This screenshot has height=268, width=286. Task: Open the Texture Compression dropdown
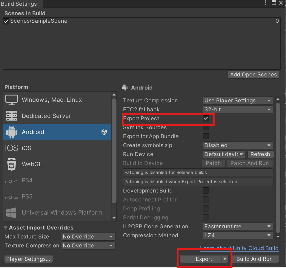(238, 101)
